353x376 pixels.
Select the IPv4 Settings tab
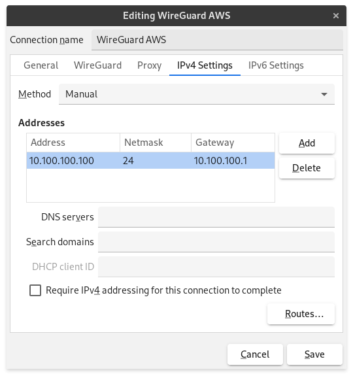[x=205, y=65]
